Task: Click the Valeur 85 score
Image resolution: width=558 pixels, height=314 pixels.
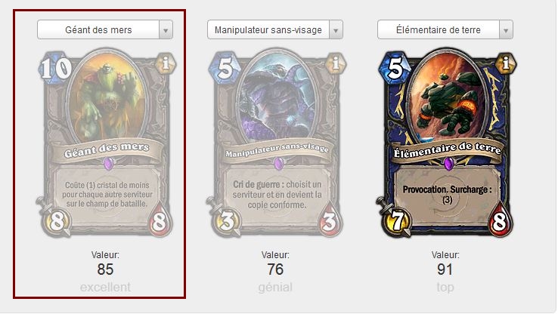Action: point(105,269)
